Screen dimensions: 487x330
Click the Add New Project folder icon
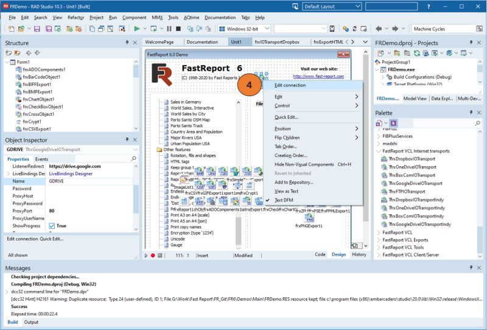[397, 54]
